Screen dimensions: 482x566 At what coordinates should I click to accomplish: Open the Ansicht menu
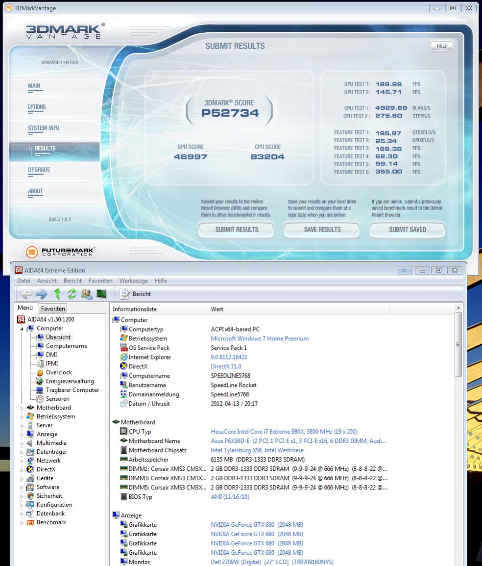point(47,281)
